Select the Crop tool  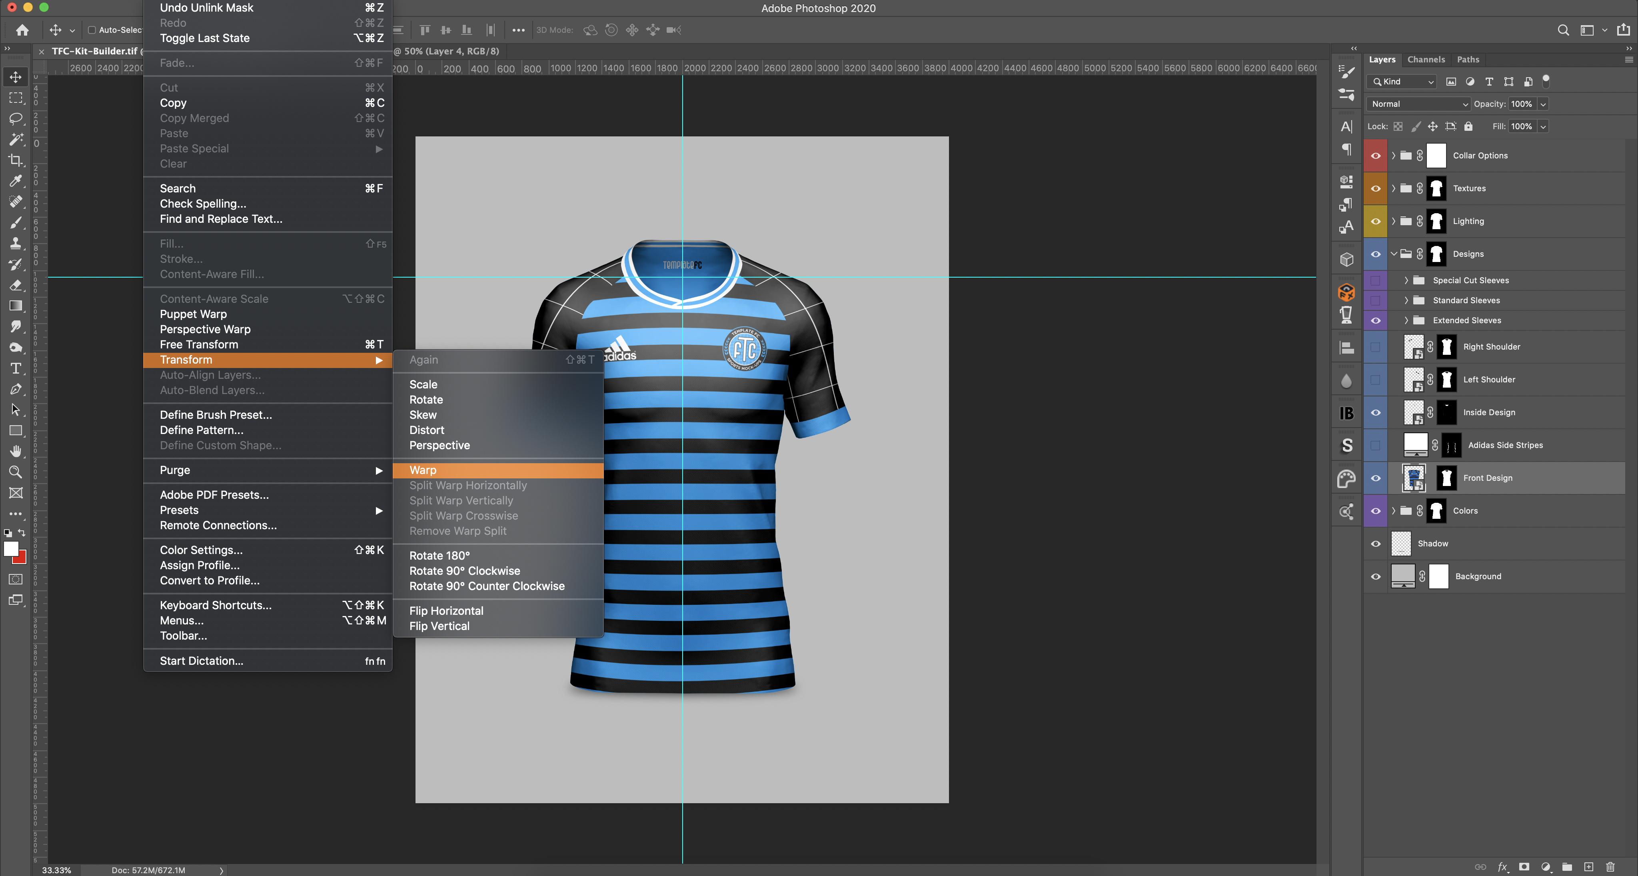[x=15, y=160]
